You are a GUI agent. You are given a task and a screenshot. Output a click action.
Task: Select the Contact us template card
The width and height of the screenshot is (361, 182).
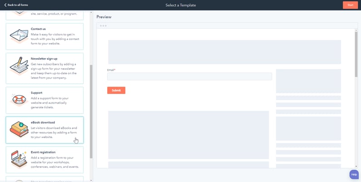(45, 36)
